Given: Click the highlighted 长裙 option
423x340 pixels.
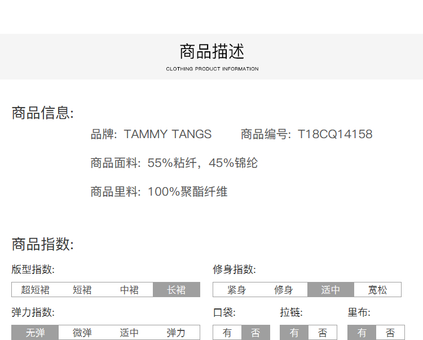Looking at the screenshot, I should (x=177, y=290).
